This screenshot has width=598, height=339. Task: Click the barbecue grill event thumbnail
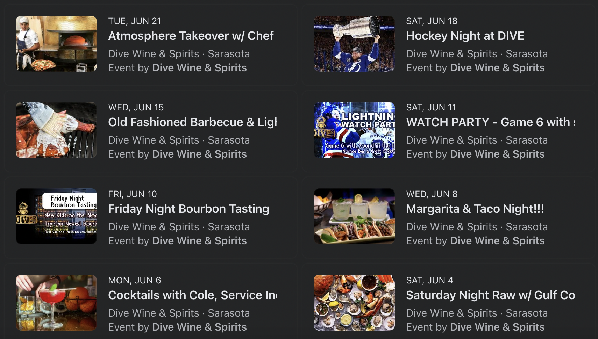(x=56, y=130)
